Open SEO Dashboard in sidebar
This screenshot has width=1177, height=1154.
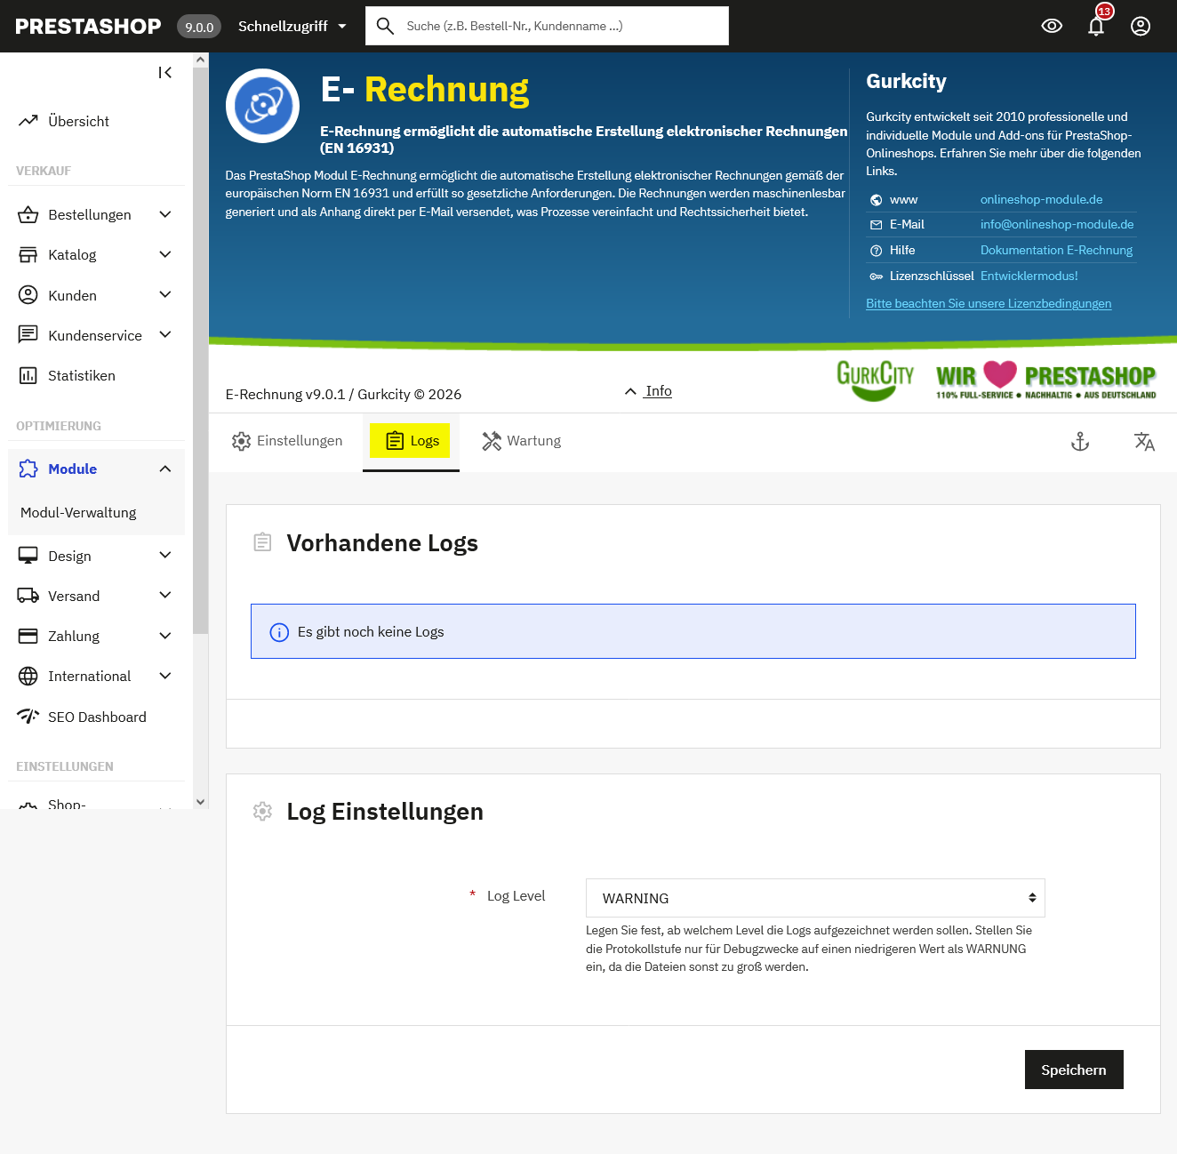click(97, 717)
